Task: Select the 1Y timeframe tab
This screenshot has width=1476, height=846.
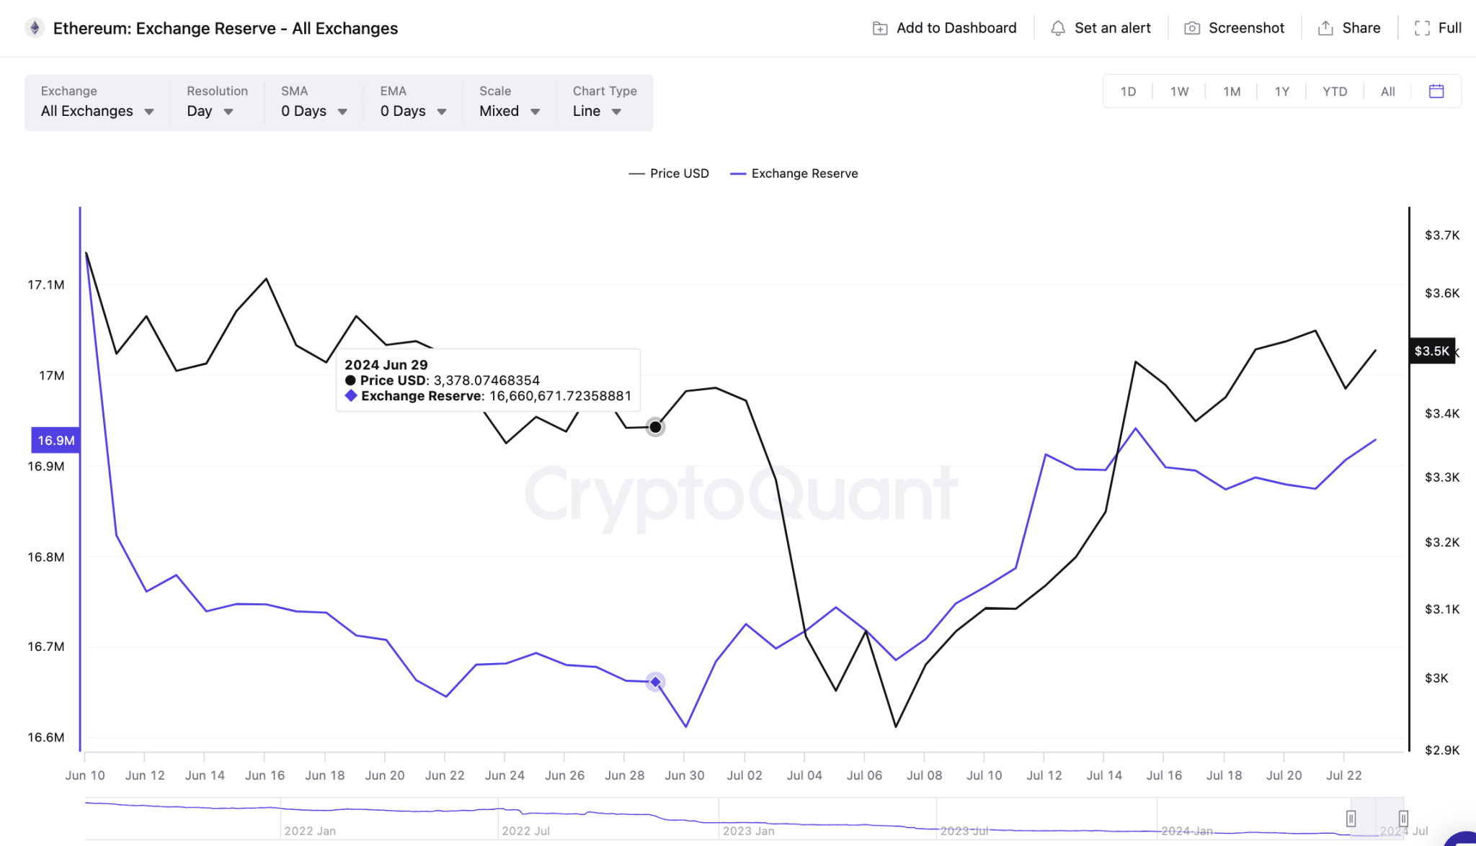Action: [x=1282, y=91]
